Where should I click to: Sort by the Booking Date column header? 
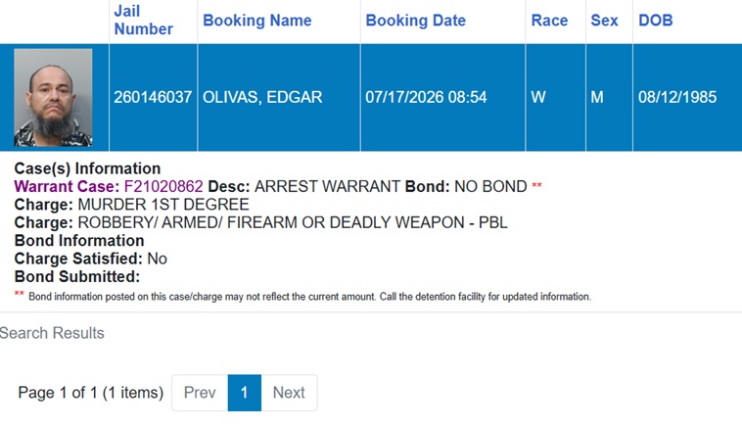415,21
